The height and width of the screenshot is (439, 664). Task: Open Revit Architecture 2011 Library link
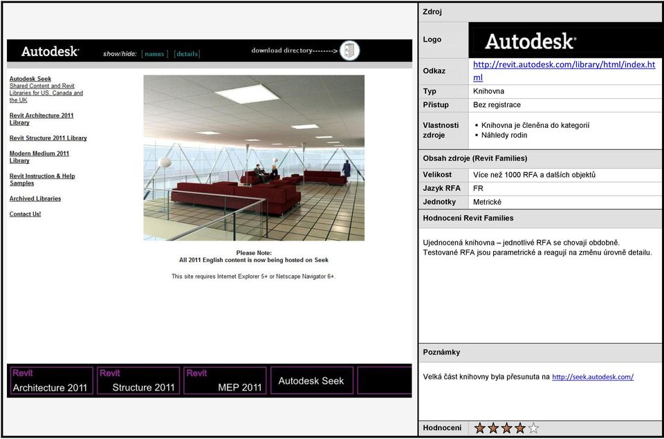click(x=41, y=119)
